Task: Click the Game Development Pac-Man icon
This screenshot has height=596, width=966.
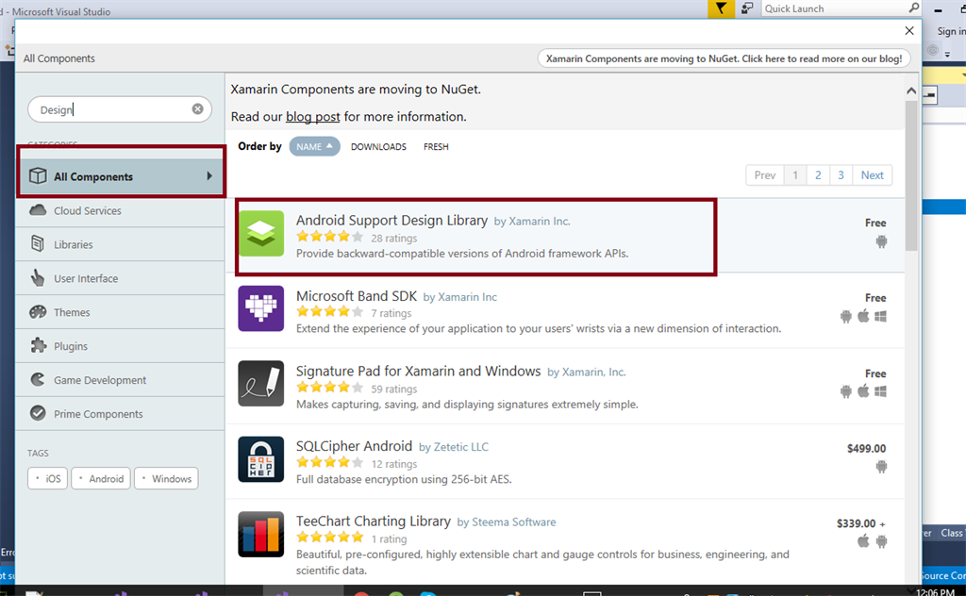Action: pos(38,379)
